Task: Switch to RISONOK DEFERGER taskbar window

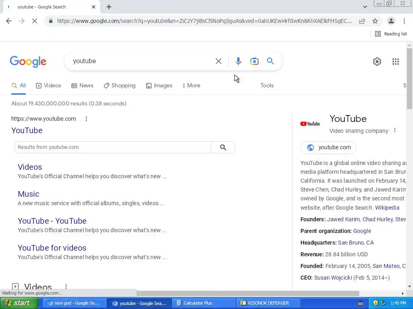Action: (268, 303)
